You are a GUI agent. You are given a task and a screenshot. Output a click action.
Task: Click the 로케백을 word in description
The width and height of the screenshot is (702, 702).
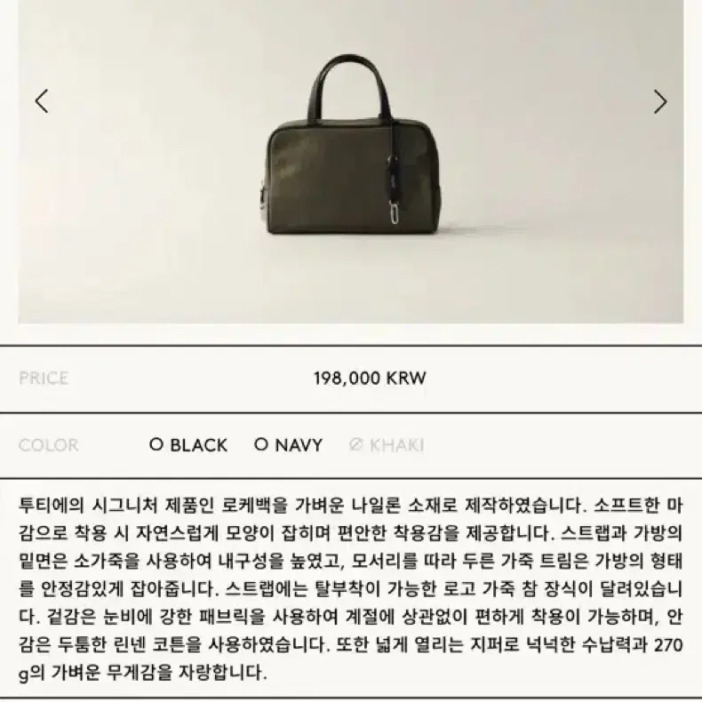pyautogui.click(x=254, y=506)
